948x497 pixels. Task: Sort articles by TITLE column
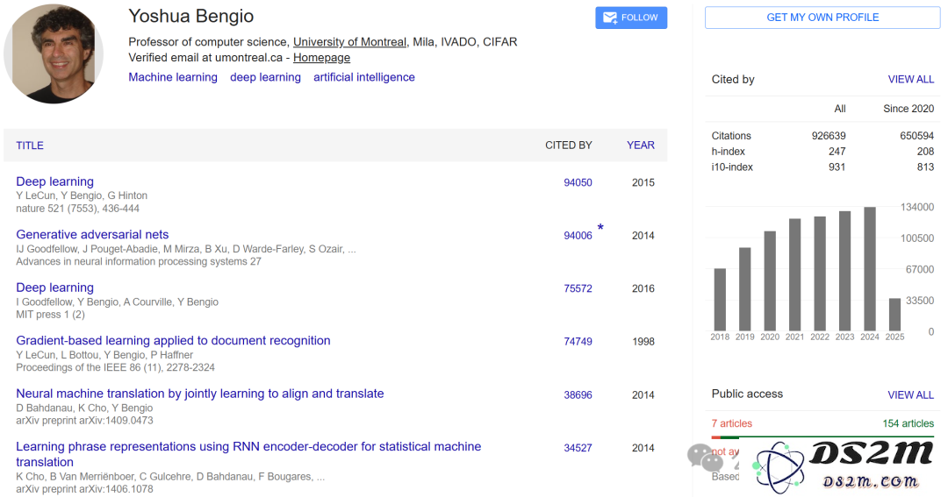[30, 146]
